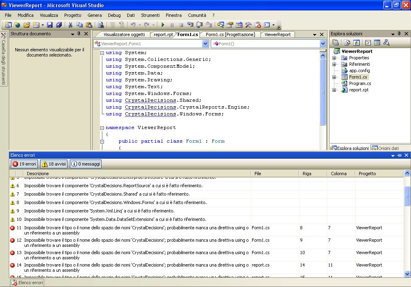
Task: Toggle auto-hide pin on Elenco errori panel
Action: [x=399, y=155]
